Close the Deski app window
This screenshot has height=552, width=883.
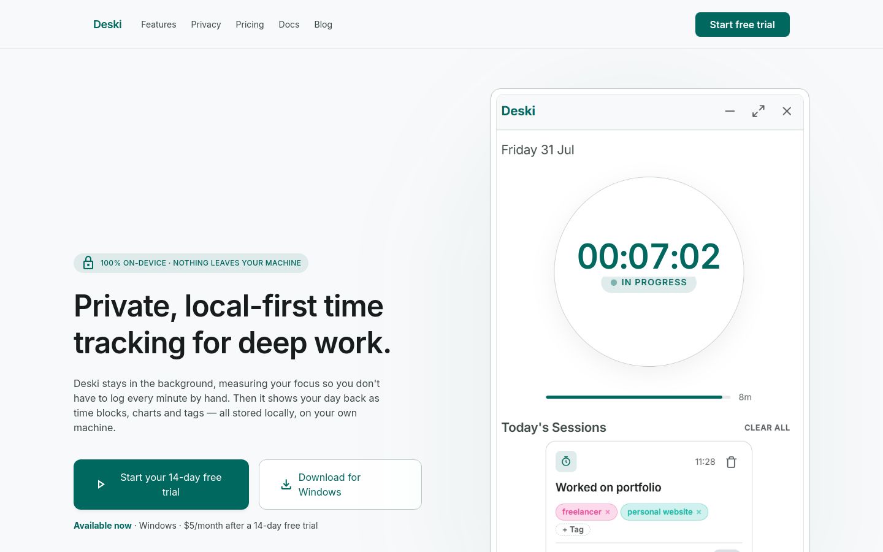[787, 111]
